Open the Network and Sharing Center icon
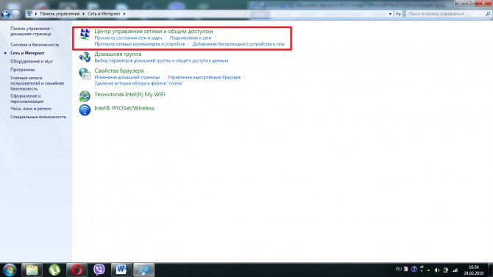This screenshot has width=493, height=277. click(85, 35)
